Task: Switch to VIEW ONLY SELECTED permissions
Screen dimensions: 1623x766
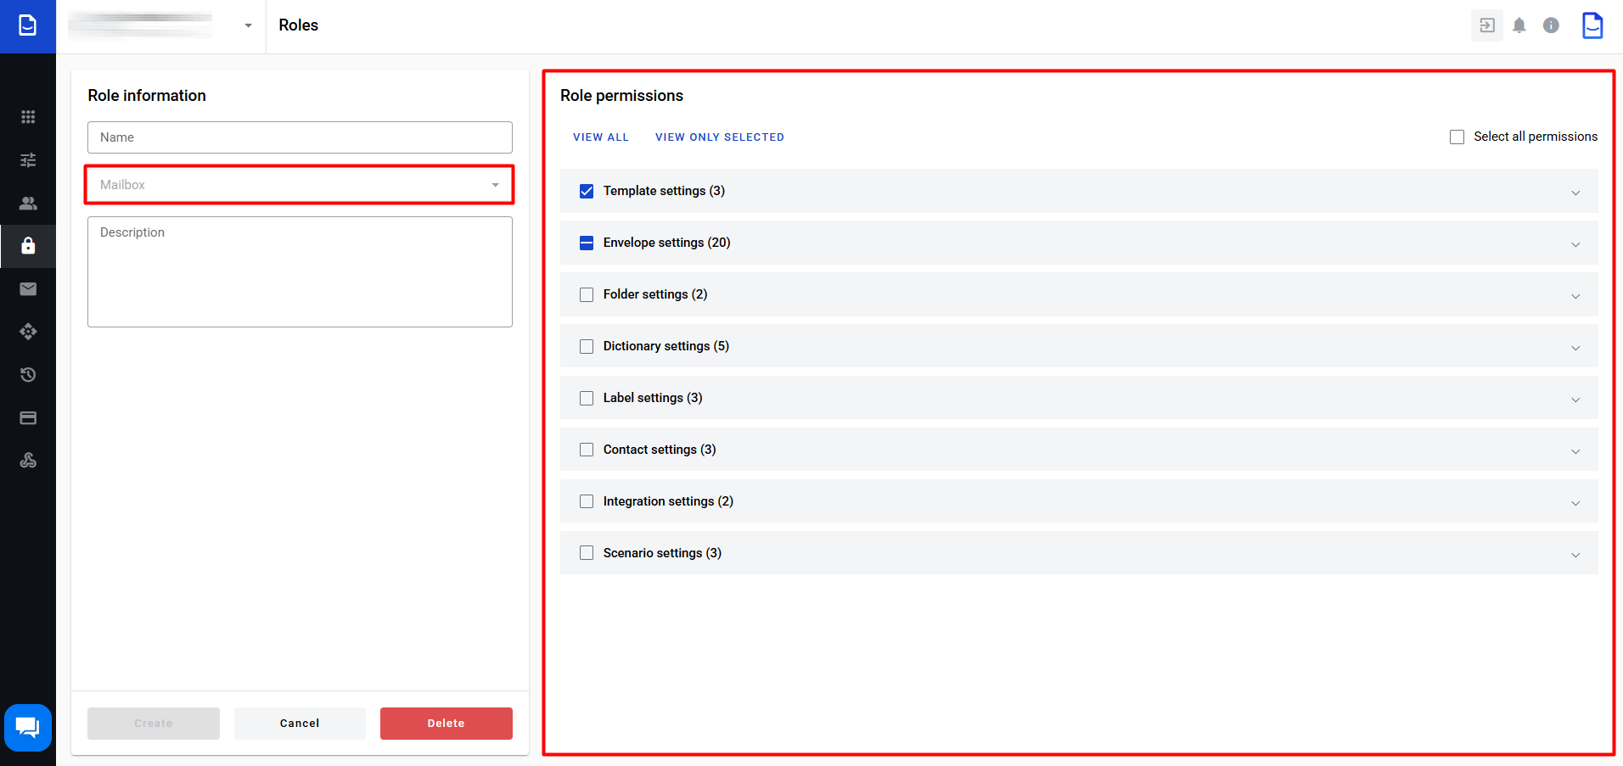Action: click(x=719, y=137)
